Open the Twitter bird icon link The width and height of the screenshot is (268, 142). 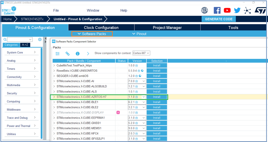(237, 10)
